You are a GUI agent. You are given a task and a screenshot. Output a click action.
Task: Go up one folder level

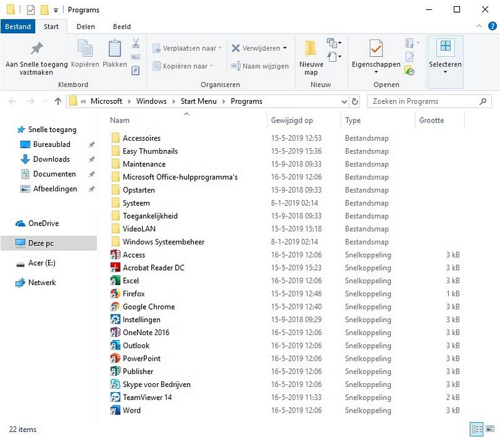coord(57,101)
